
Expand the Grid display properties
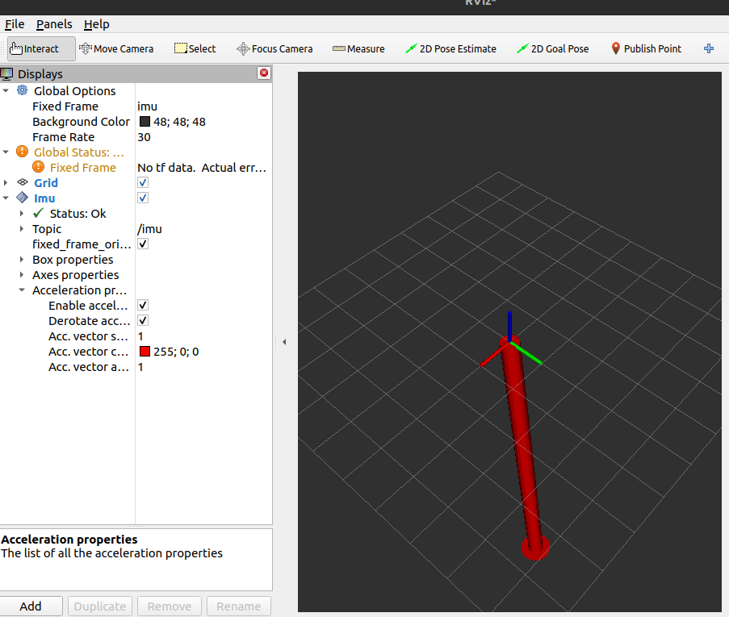point(6,182)
